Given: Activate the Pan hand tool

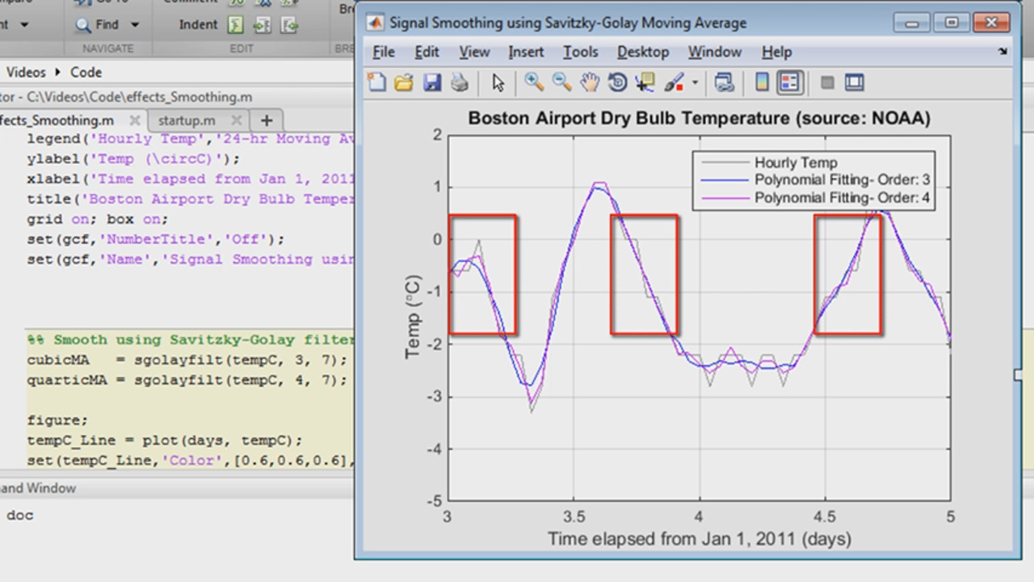Looking at the screenshot, I should 590,82.
